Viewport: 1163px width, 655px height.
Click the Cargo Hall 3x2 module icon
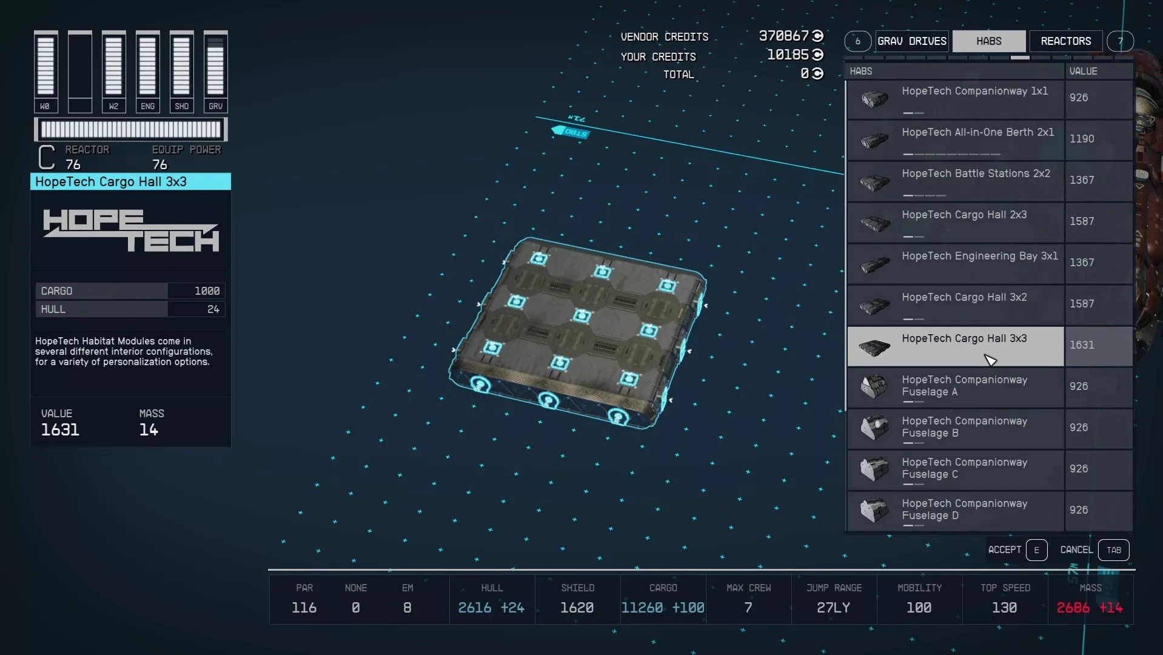[874, 305]
